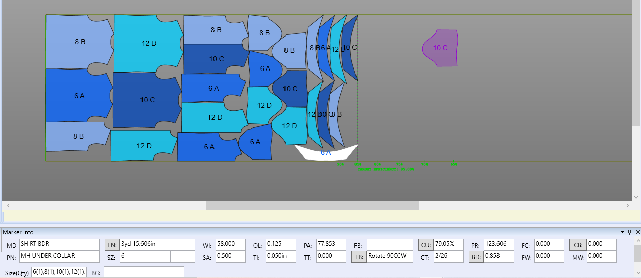641x278 pixels.
Task: Click the marker view vertical scrollbar down arrow
Action: [x=636, y=197]
